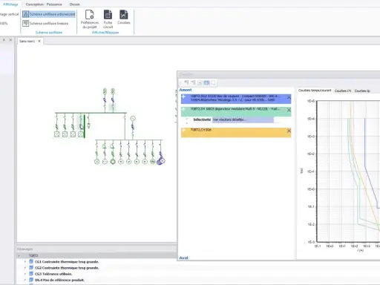Select right source symbol atop the diagram
This screenshot has height=285, width=380.
coord(113,91)
